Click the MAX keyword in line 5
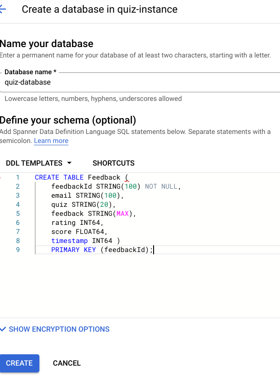 (122, 214)
